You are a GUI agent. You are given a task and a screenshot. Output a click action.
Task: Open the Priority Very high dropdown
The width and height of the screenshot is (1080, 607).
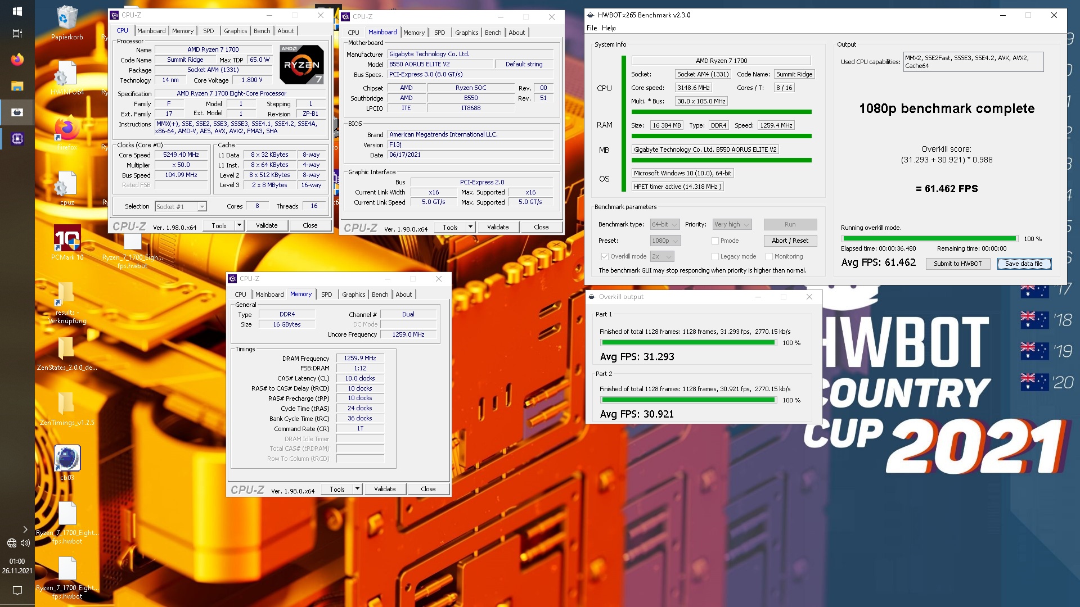(x=732, y=224)
